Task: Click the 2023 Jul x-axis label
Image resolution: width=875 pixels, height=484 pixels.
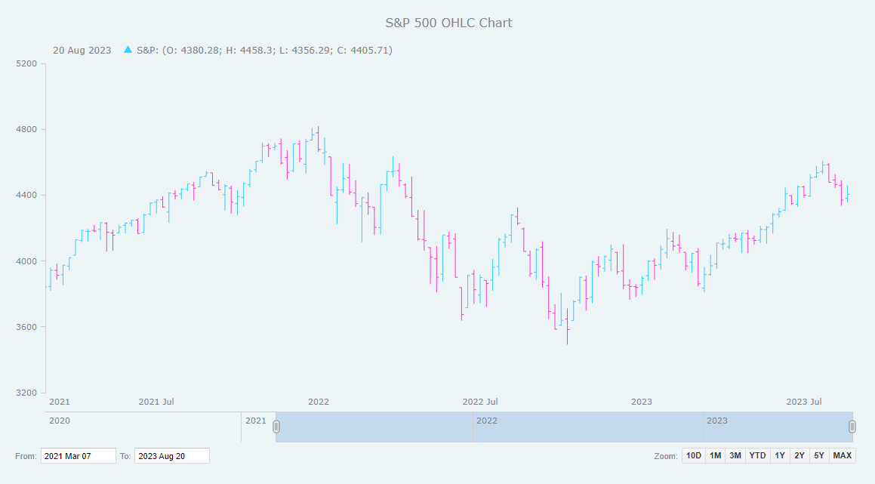Action: tap(804, 402)
